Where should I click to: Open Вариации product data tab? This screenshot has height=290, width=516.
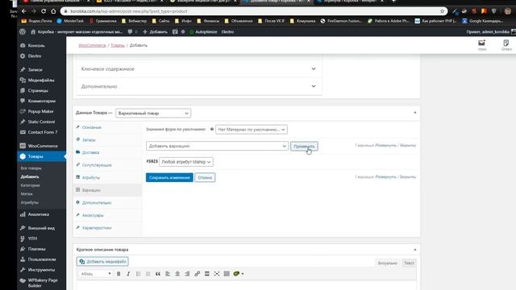click(x=91, y=190)
